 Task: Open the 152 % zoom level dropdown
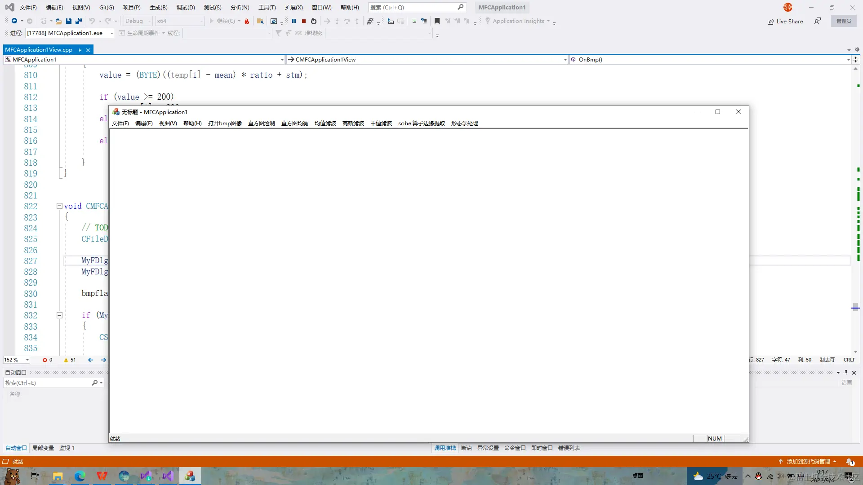(x=27, y=360)
